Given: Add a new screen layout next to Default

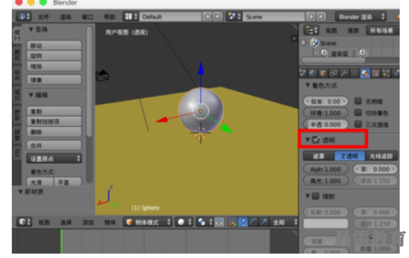Looking at the screenshot, I should pos(208,17).
